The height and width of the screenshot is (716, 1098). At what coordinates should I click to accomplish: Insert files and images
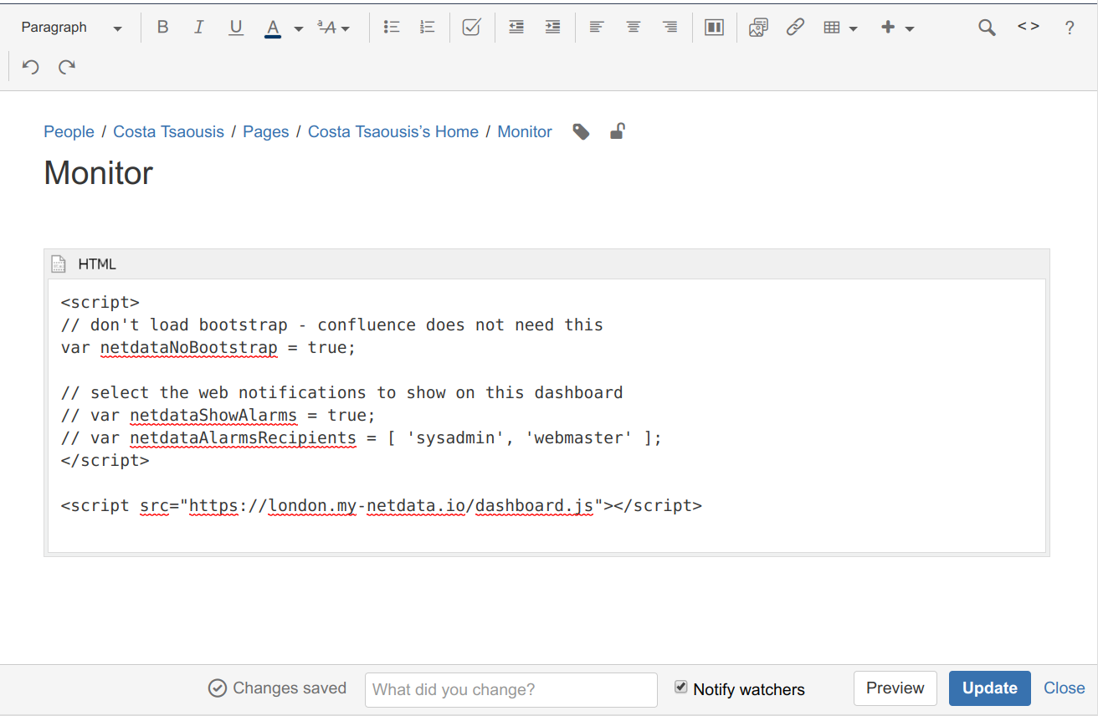758,28
